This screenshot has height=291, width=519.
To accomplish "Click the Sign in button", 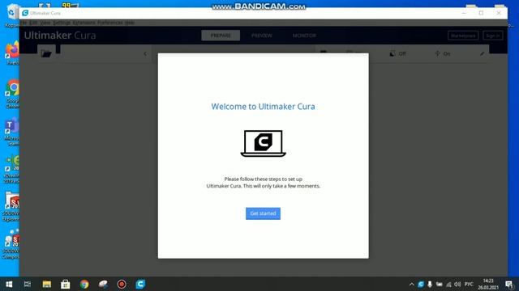I will click(493, 36).
